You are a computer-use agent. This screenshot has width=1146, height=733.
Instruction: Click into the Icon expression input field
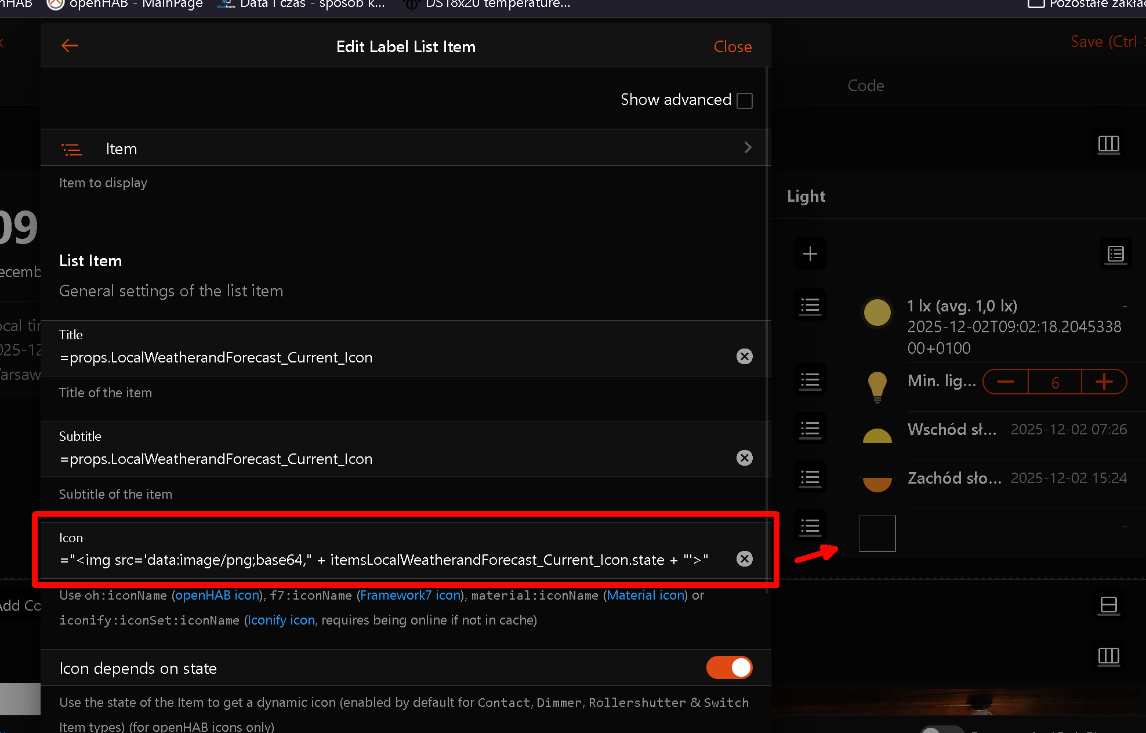(x=383, y=560)
